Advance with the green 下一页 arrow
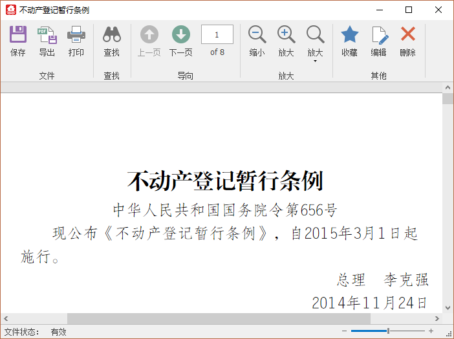The image size is (454, 339). [x=181, y=34]
